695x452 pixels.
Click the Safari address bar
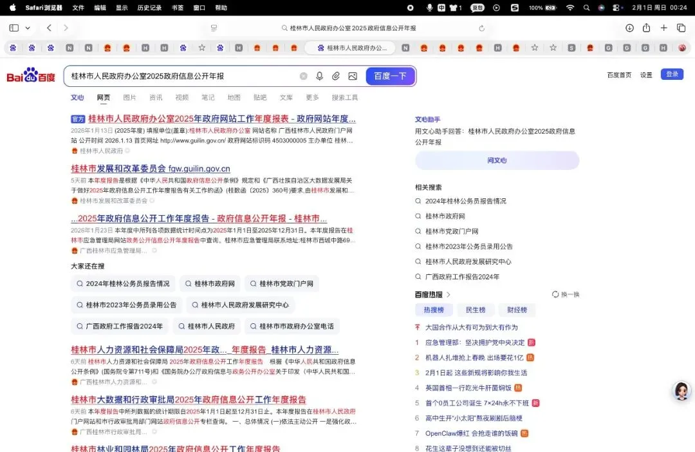pyautogui.click(x=348, y=28)
